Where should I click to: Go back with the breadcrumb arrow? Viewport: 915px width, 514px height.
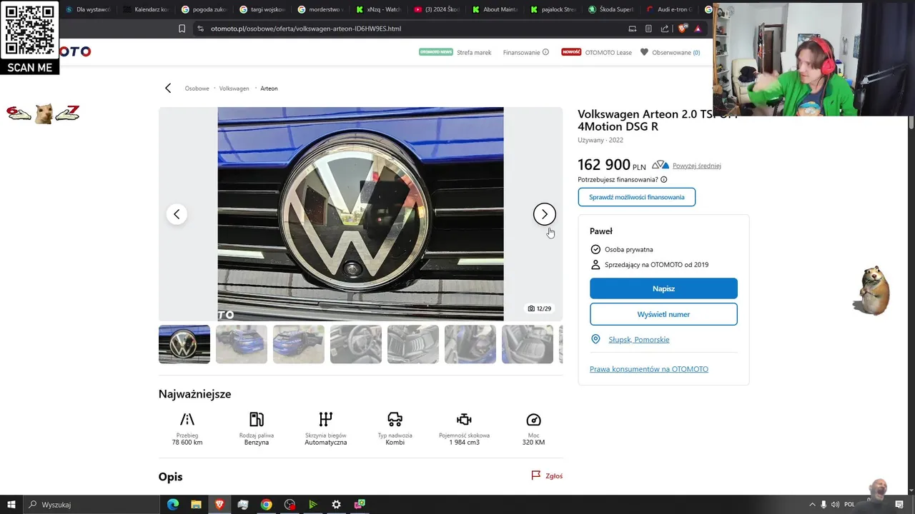pos(168,88)
